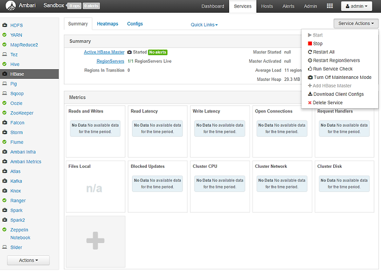
Task: Click the 0 alerts badge
Action: point(91,6)
